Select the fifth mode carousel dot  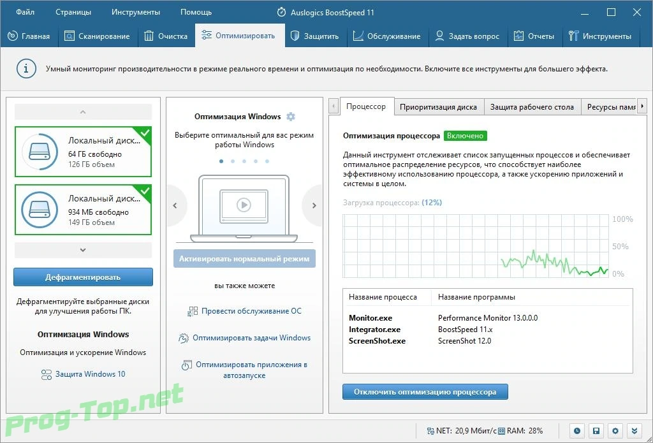click(x=267, y=161)
